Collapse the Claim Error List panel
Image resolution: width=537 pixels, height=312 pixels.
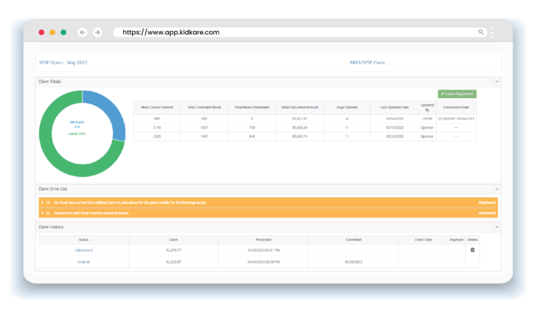tap(496, 189)
